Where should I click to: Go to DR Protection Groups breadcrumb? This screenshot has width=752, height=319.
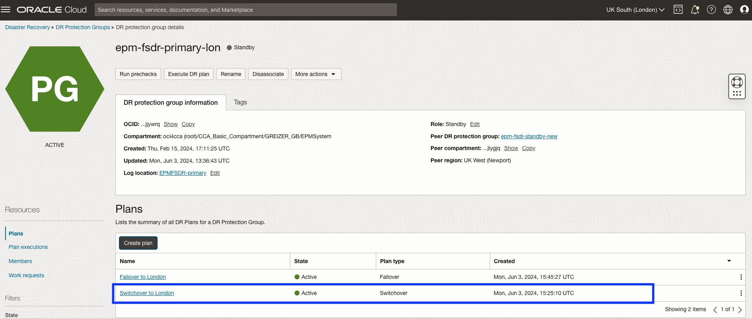pos(83,27)
